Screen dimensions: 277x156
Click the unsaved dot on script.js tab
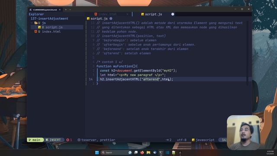click(x=173, y=14)
